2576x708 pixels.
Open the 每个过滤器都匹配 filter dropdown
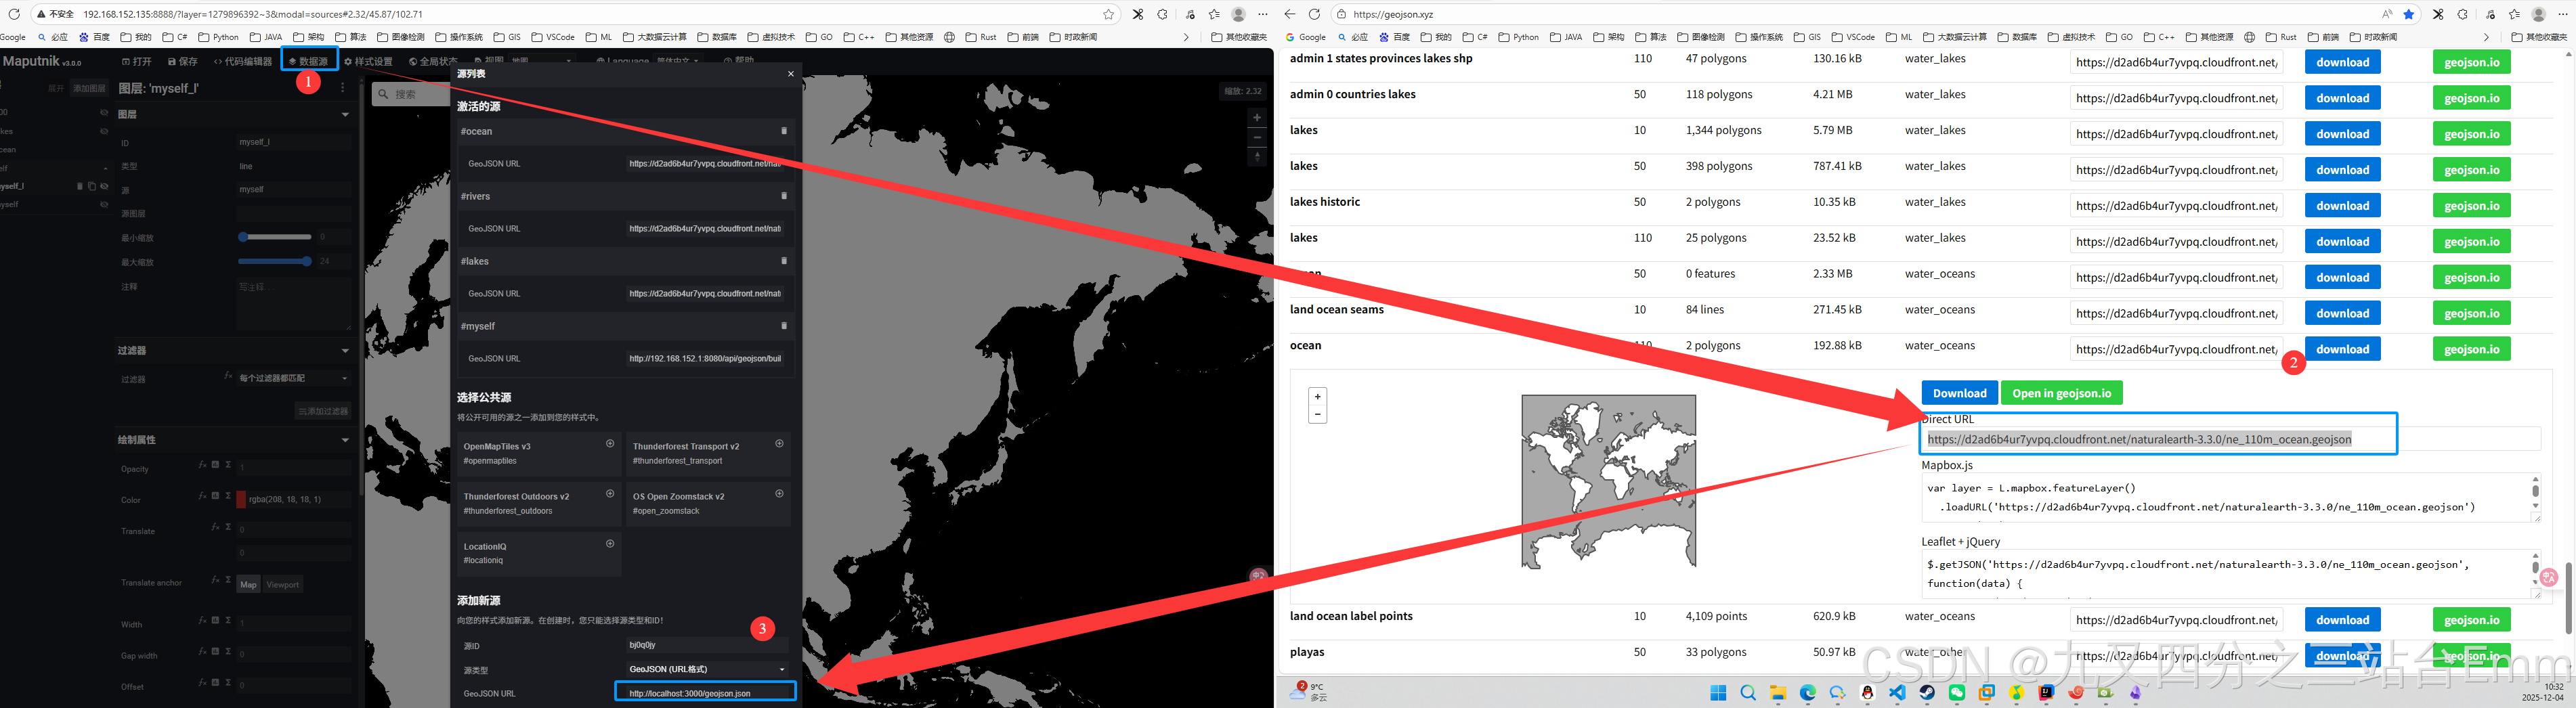293,378
